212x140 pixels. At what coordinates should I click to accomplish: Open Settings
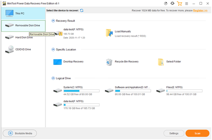[x=174, y=134]
